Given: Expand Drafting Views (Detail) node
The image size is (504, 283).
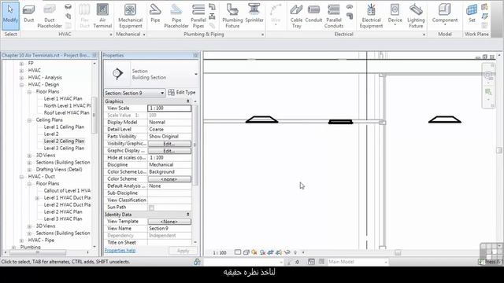Looking at the screenshot, I should [29, 170].
